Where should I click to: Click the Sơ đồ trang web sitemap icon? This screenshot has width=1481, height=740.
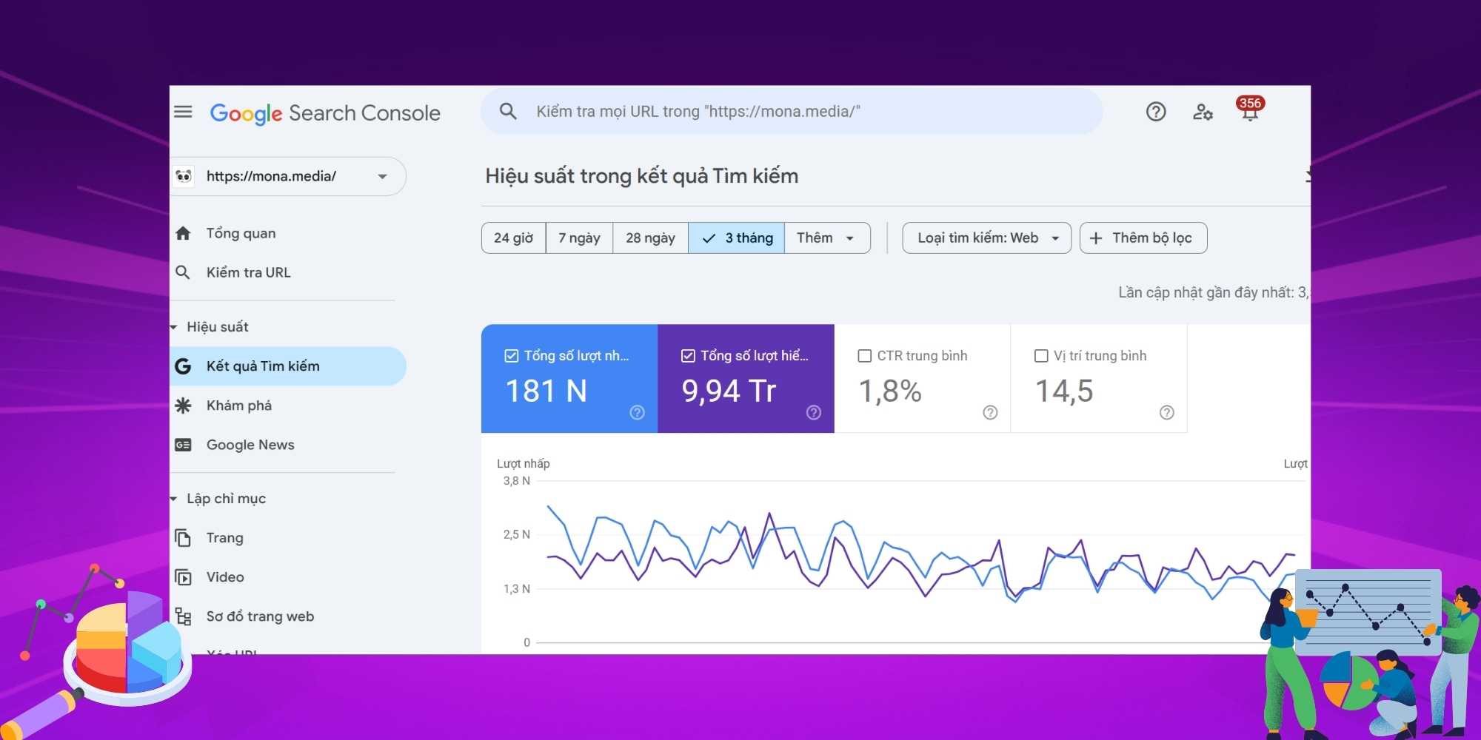click(x=183, y=616)
